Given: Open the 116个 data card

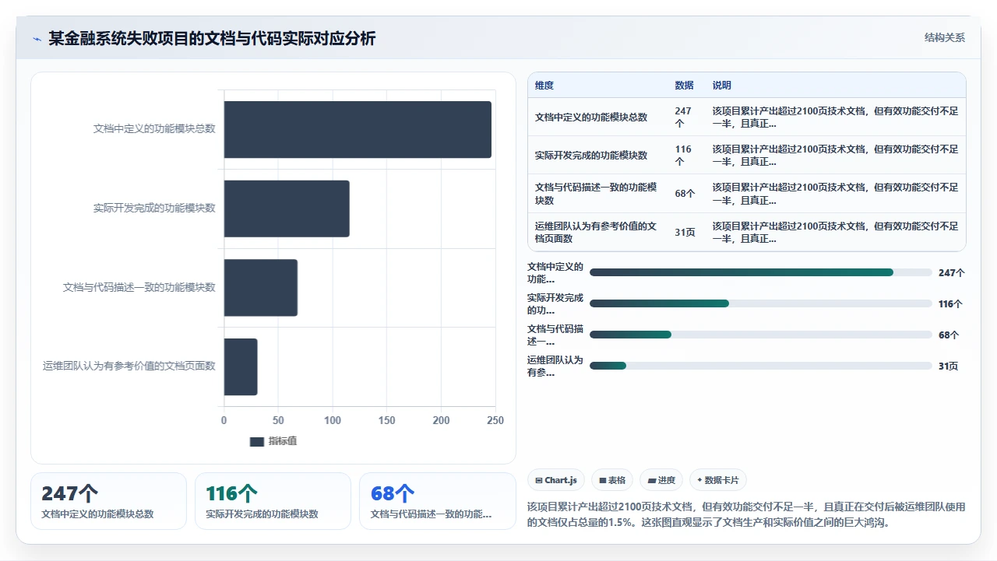Looking at the screenshot, I should 273,501.
